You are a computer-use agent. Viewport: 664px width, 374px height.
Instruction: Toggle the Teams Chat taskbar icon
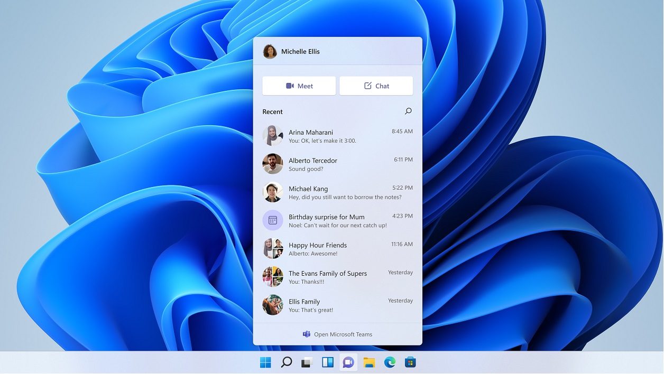pyautogui.click(x=348, y=362)
